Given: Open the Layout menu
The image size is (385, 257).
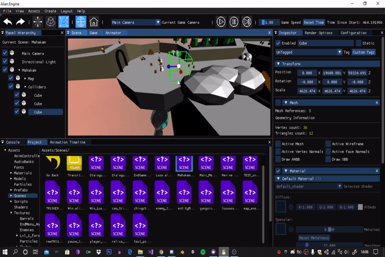Looking at the screenshot, I should pos(67,11).
